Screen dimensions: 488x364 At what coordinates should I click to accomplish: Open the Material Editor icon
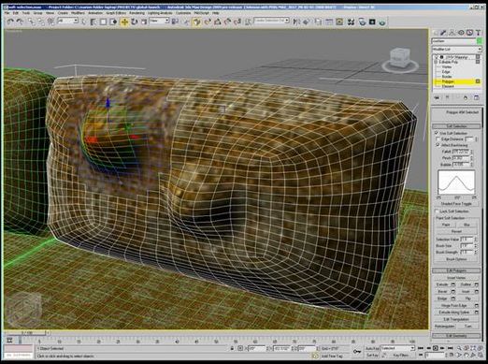352,22
